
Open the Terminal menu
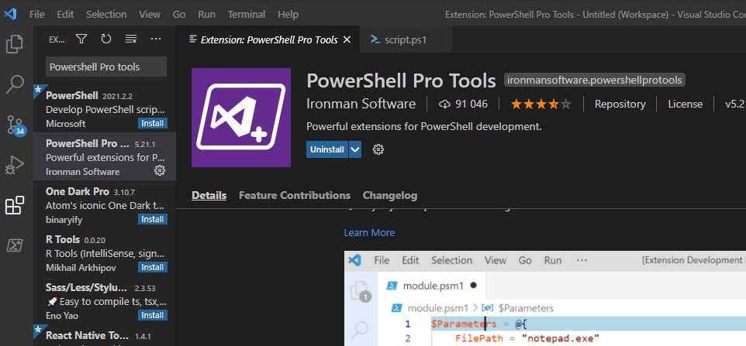247,14
